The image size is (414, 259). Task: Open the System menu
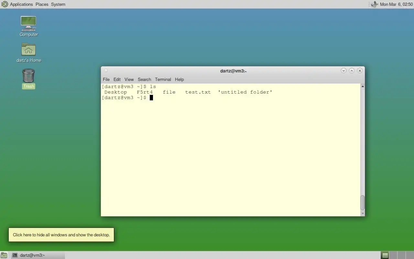(58, 4)
